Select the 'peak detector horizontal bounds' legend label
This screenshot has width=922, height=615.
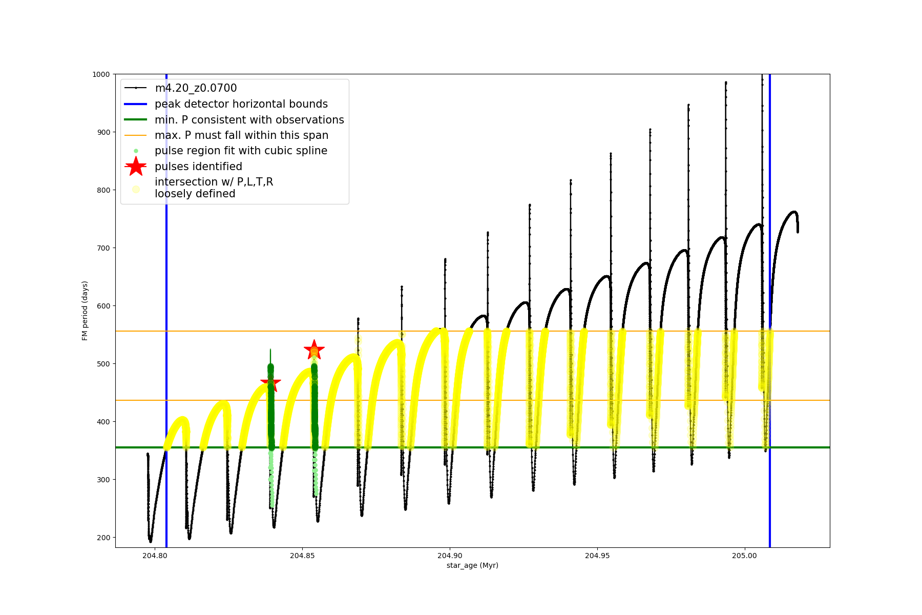(x=241, y=104)
